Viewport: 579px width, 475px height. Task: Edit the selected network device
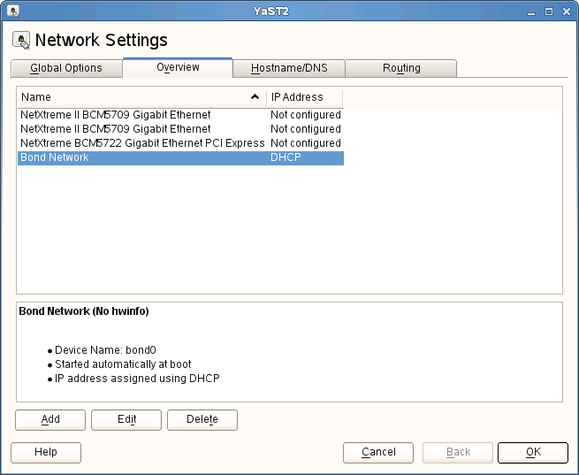(126, 420)
